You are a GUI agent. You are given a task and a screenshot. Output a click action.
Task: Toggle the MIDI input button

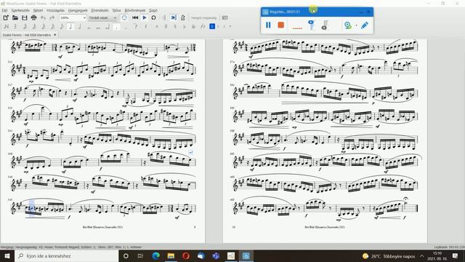[x=124, y=17]
